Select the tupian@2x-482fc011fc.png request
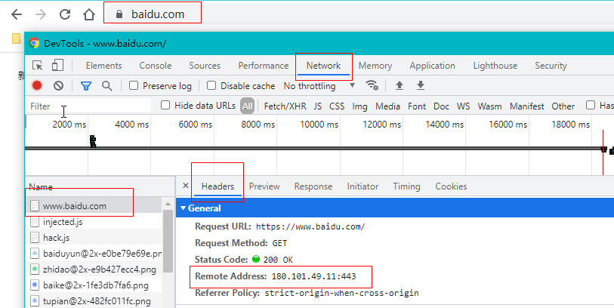The height and width of the screenshot is (308, 614). pos(94,301)
